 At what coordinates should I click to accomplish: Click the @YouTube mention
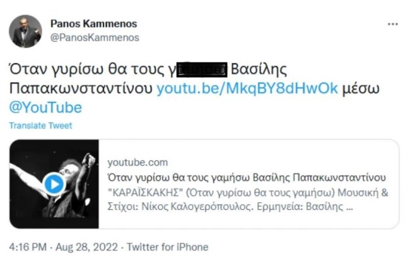(x=45, y=107)
